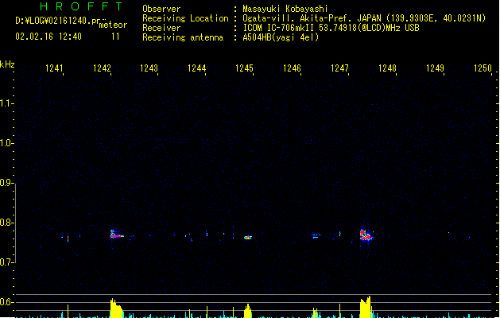
Task: Click the 'Observer' field label
Action: point(161,9)
